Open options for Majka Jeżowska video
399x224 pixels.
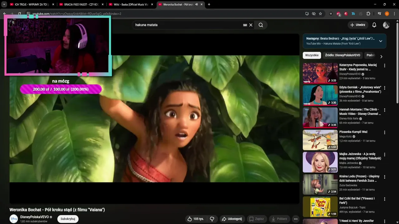[385, 155]
